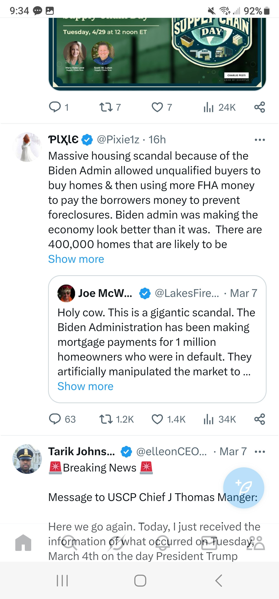The height and width of the screenshot is (599, 279).
Task: Expand Joe McW's quoted post text
Action: click(x=86, y=386)
